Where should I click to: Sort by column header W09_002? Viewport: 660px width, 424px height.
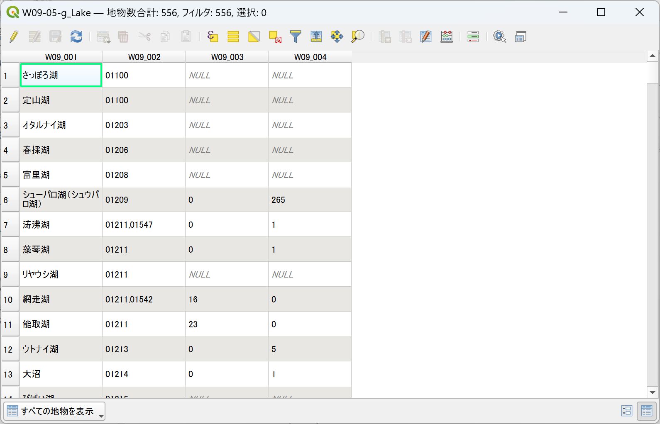coord(144,57)
